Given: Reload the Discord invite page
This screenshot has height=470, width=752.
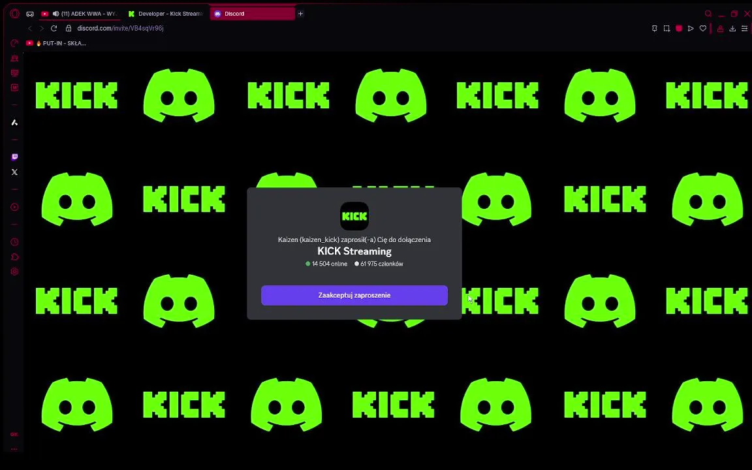Looking at the screenshot, I should click(54, 28).
